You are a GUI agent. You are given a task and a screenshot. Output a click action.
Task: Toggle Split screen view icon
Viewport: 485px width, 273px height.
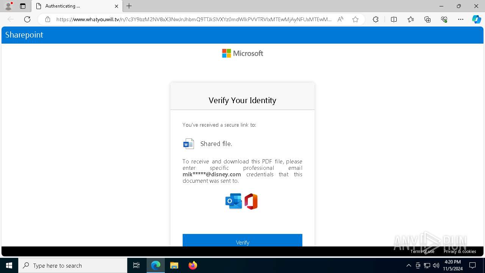pos(394,19)
